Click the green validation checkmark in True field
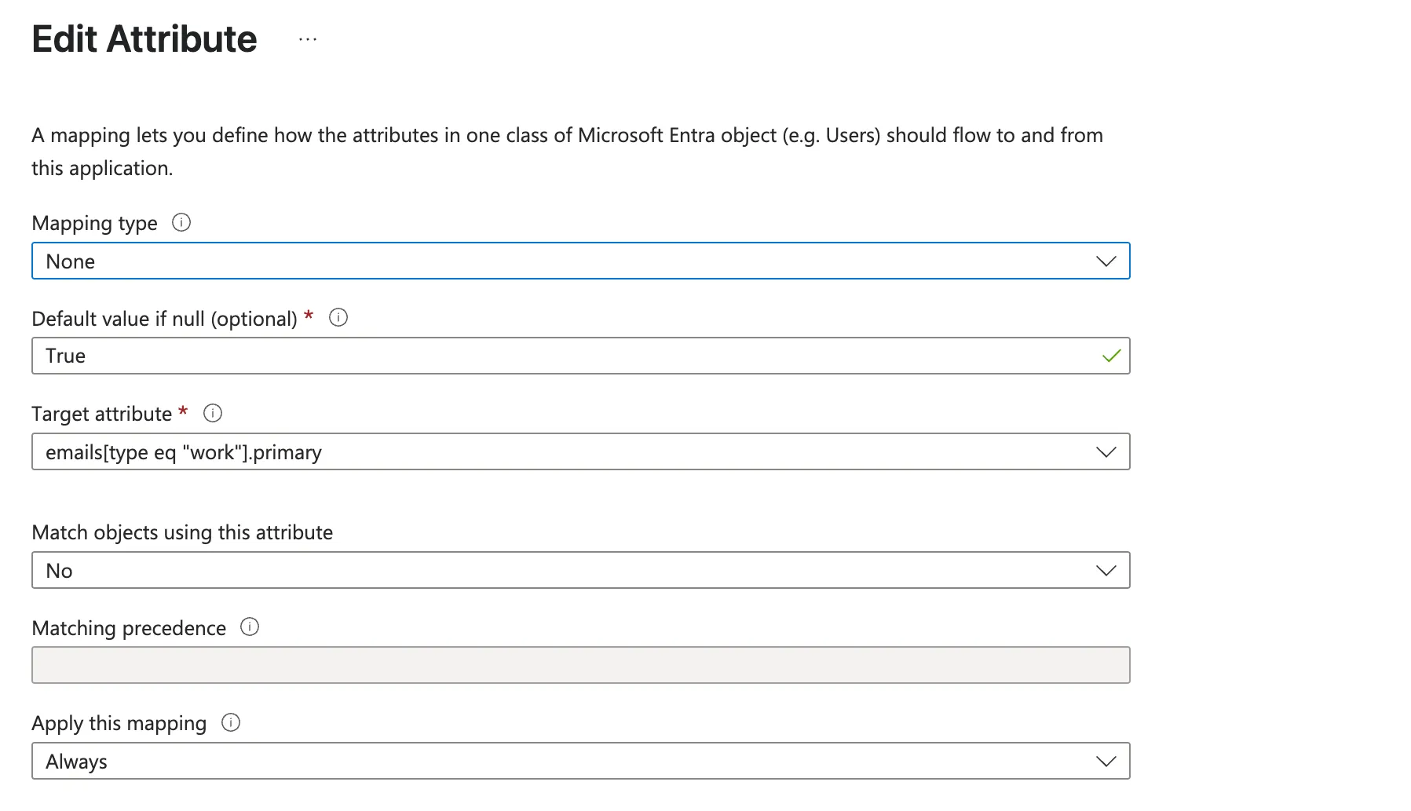This screenshot has width=1411, height=811. tap(1111, 356)
